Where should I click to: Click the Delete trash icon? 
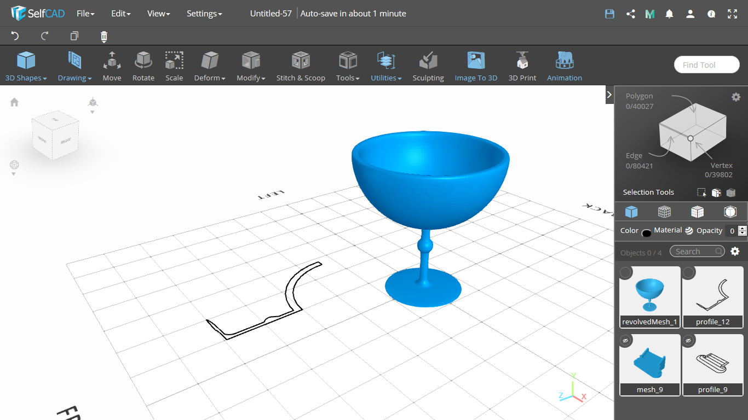click(104, 36)
